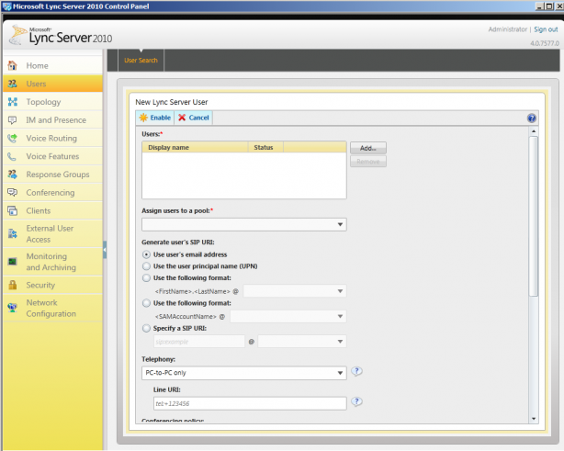Click the Administrator user name
The height and width of the screenshot is (451, 564).
508,29
